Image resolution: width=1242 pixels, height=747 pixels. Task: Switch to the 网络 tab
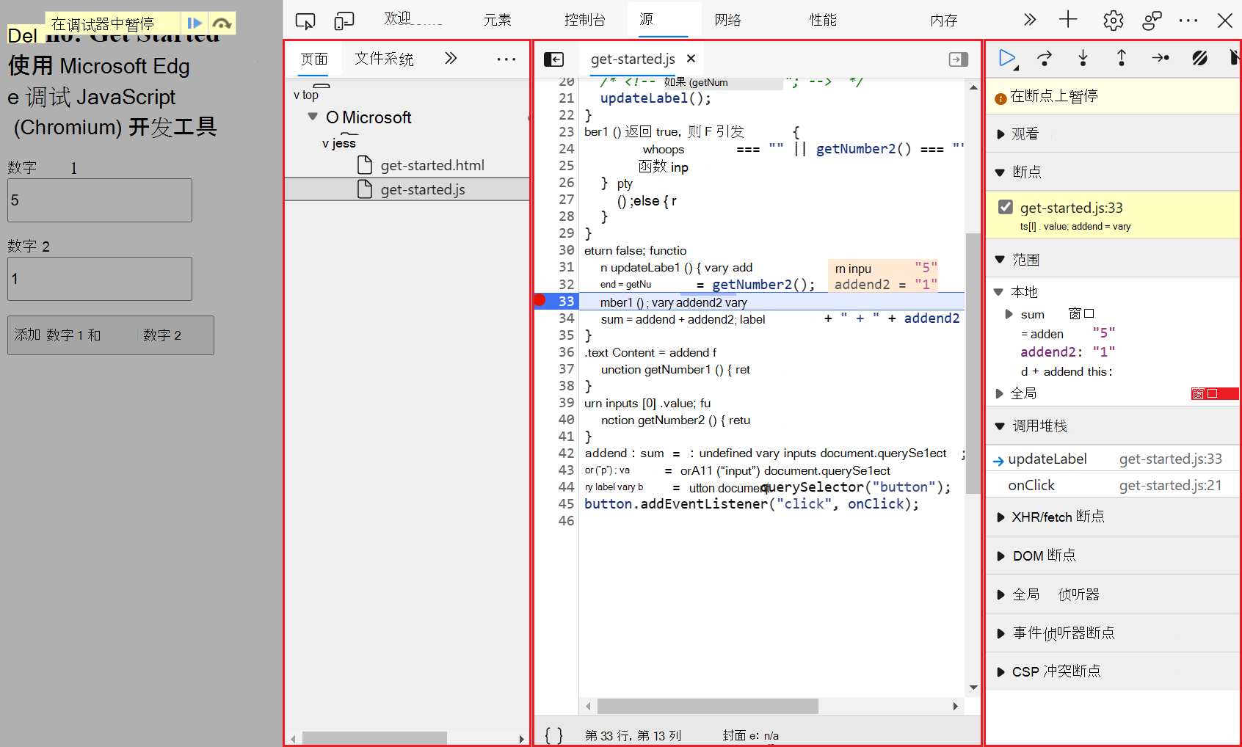point(727,20)
